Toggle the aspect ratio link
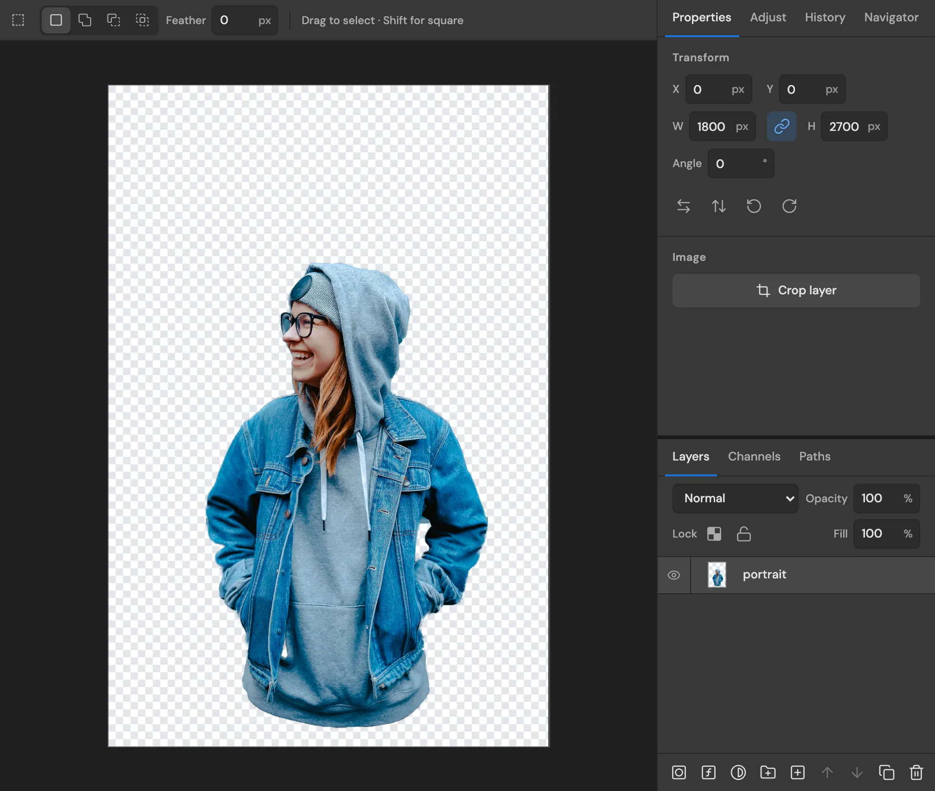This screenshot has height=791, width=935. (x=781, y=126)
